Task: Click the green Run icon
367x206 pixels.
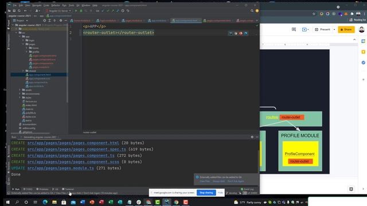Action: [76, 11]
